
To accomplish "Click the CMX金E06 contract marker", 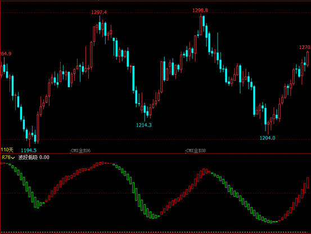I will coord(80,151).
